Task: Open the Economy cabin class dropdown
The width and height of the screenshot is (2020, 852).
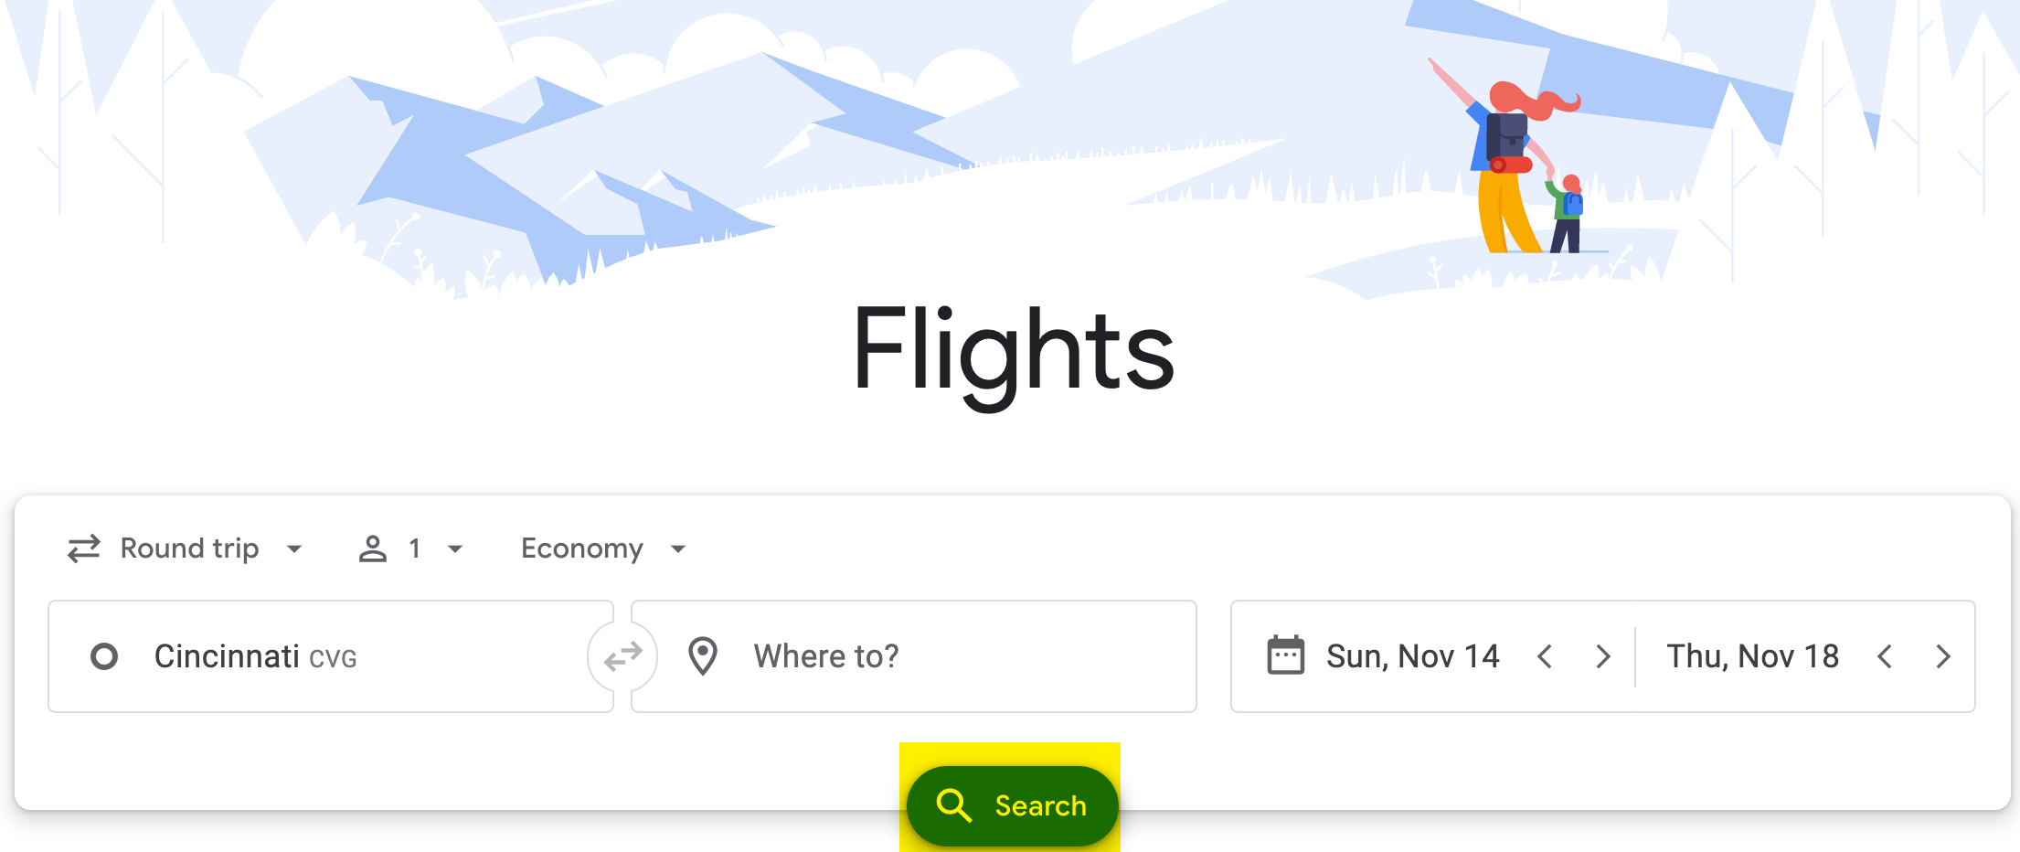Action: tap(603, 548)
